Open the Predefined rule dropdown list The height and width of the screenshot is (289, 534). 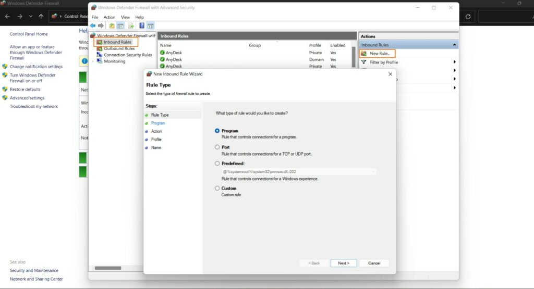373,171
